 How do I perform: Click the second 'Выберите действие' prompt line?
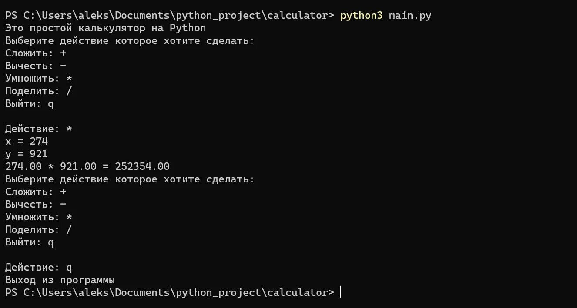click(x=130, y=179)
